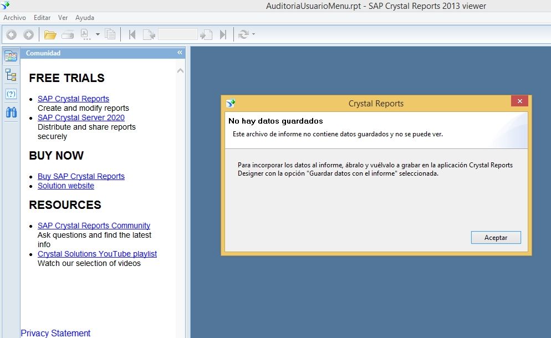Click the page number input field
551x338 pixels.
178,34
